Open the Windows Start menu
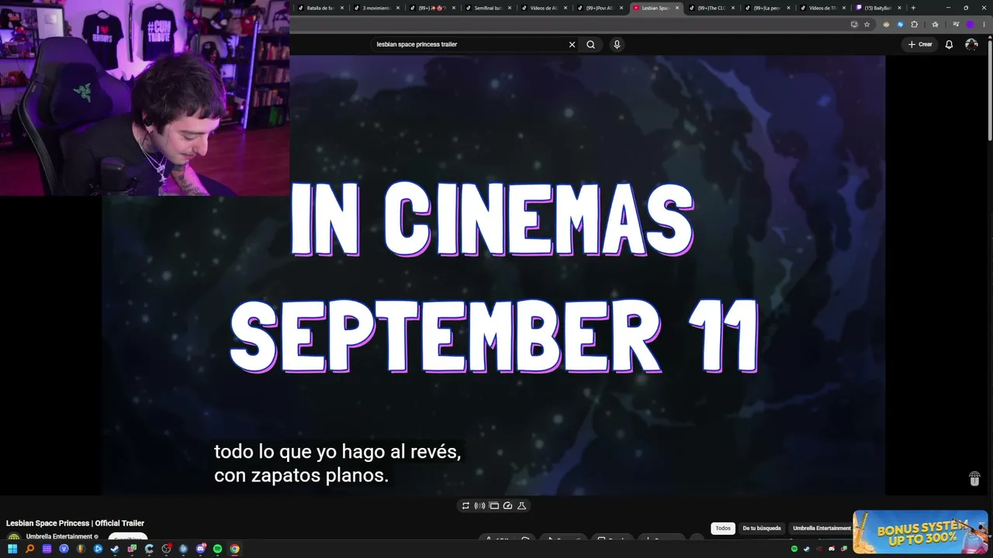This screenshot has height=558, width=993. pos(12,549)
